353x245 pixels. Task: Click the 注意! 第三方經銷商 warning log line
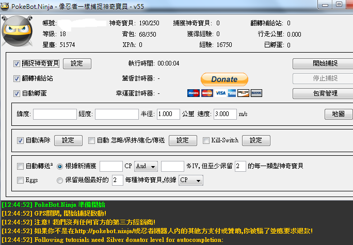pyautogui.click(x=78, y=222)
